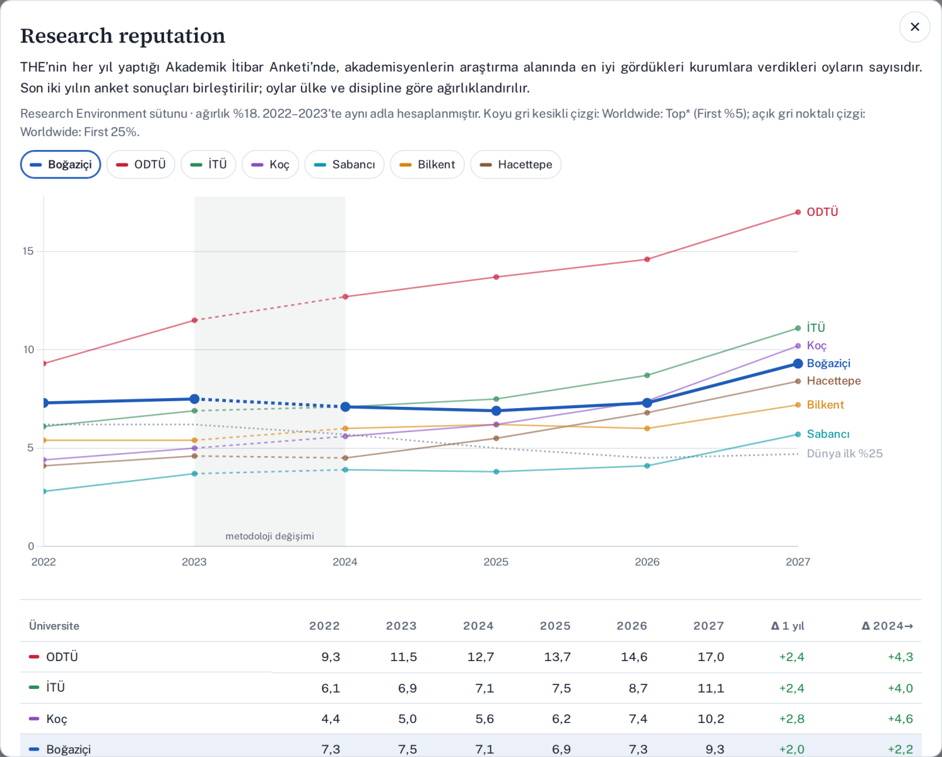This screenshot has width=942, height=757.
Task: Click the İTÜ 2026 data point on chart
Action: (x=647, y=375)
